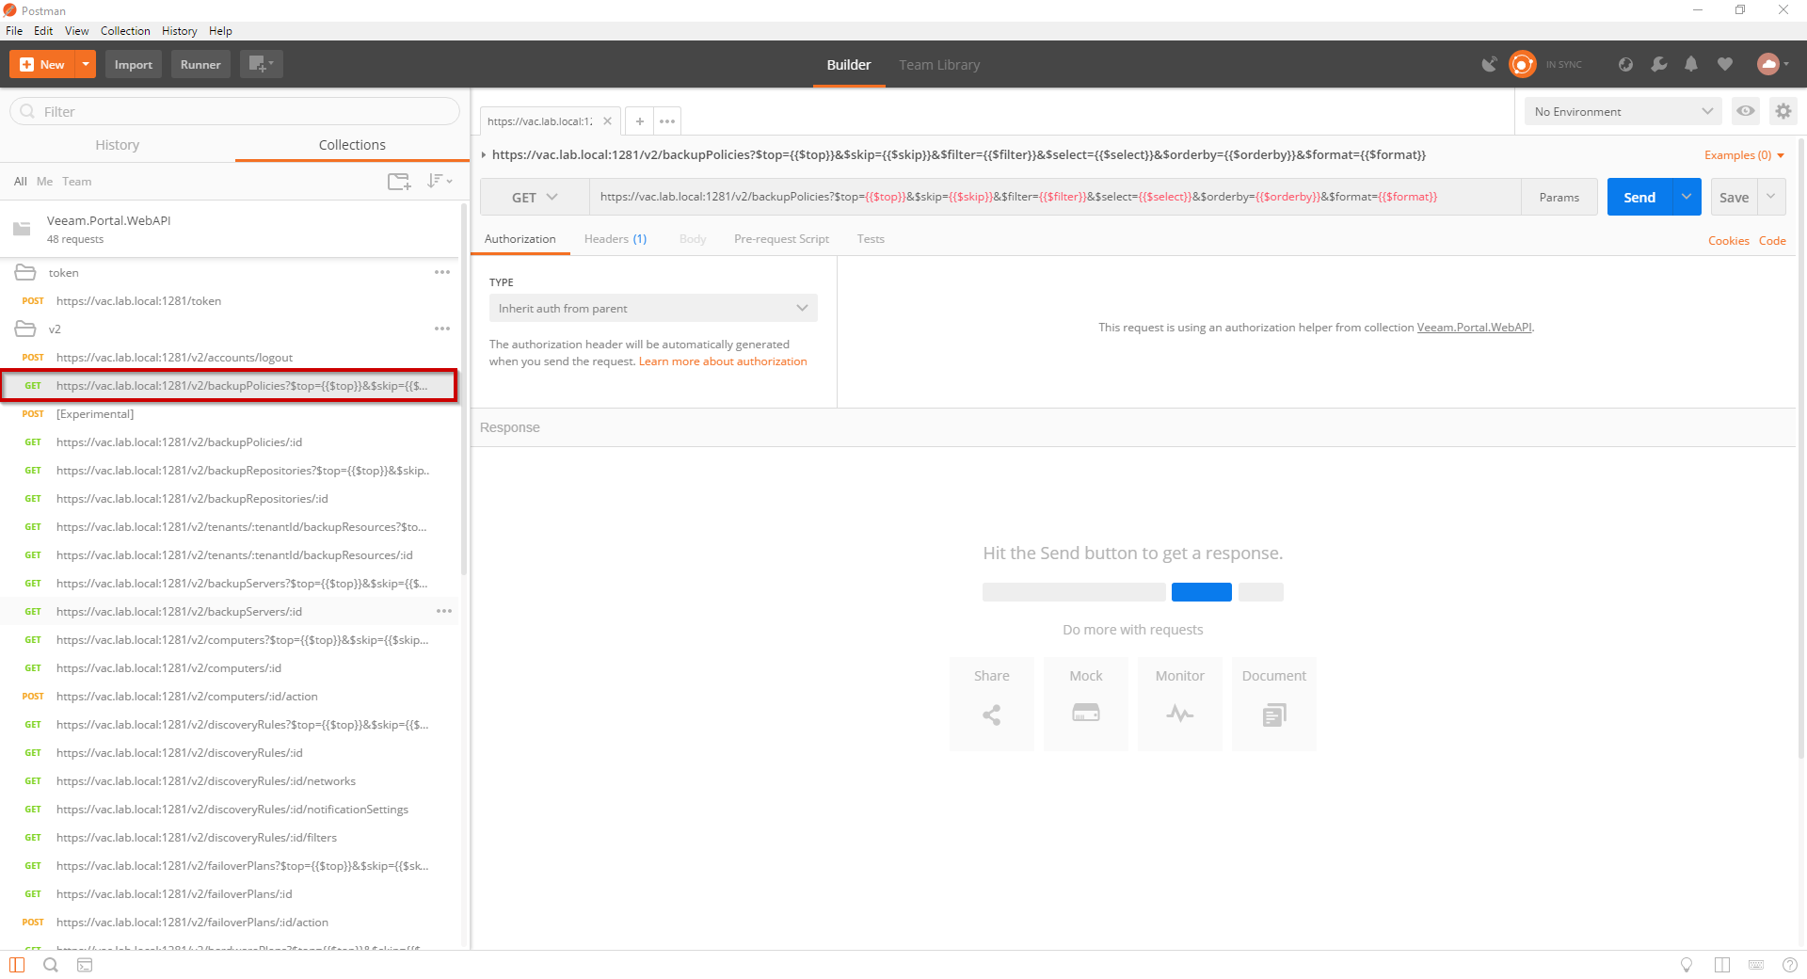Open the Postman console icon in status bar

[85, 965]
